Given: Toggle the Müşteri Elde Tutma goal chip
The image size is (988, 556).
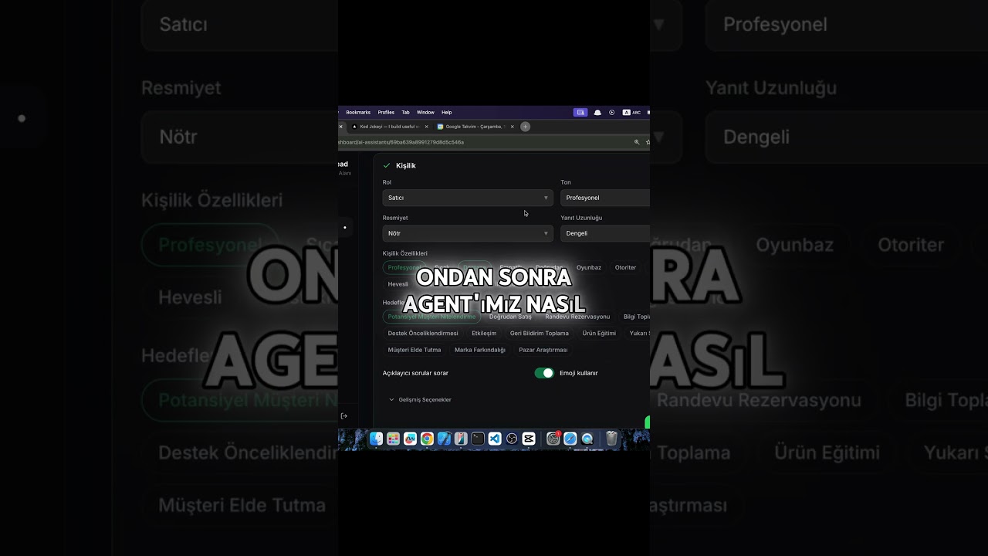Looking at the screenshot, I should 414,350.
